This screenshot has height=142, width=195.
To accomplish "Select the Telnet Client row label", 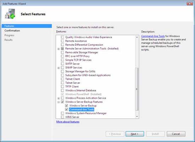I will point(72,79).
